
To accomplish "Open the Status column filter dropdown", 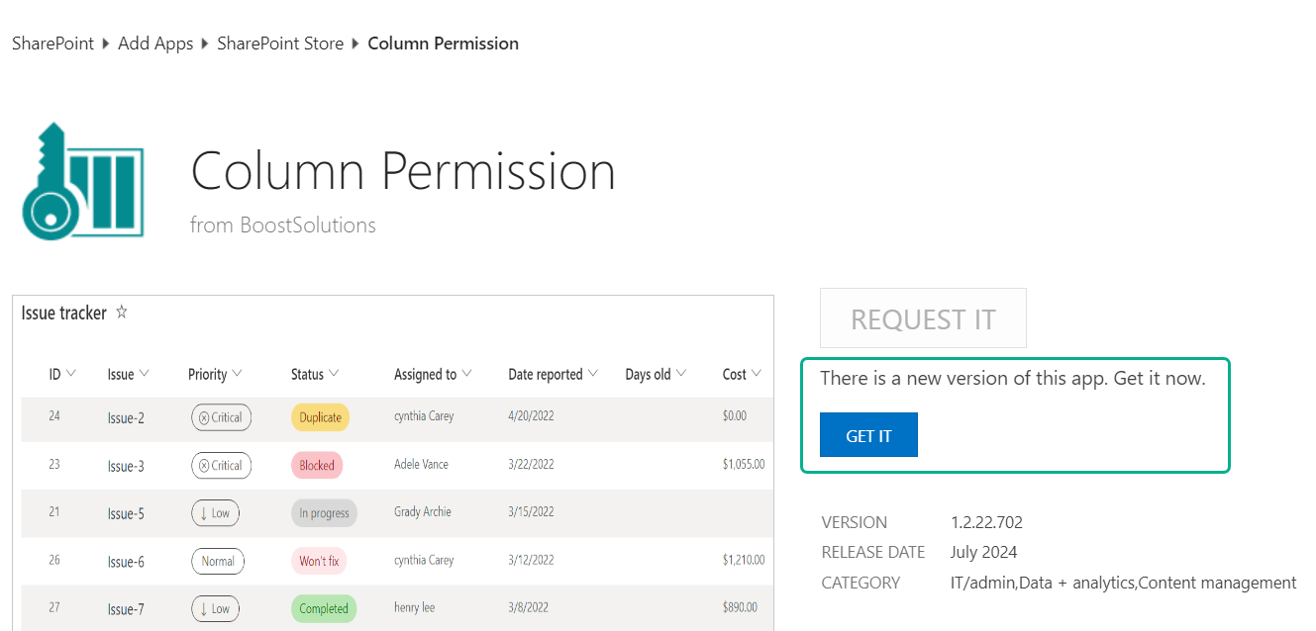I will tap(334, 374).
